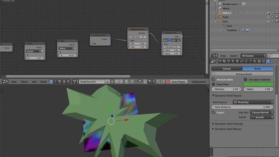Open the snap element type dropdown
This screenshot has width=279, height=157.
coord(151,82)
